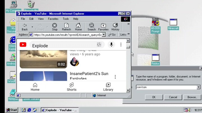Open the File menu

coord(23,19)
